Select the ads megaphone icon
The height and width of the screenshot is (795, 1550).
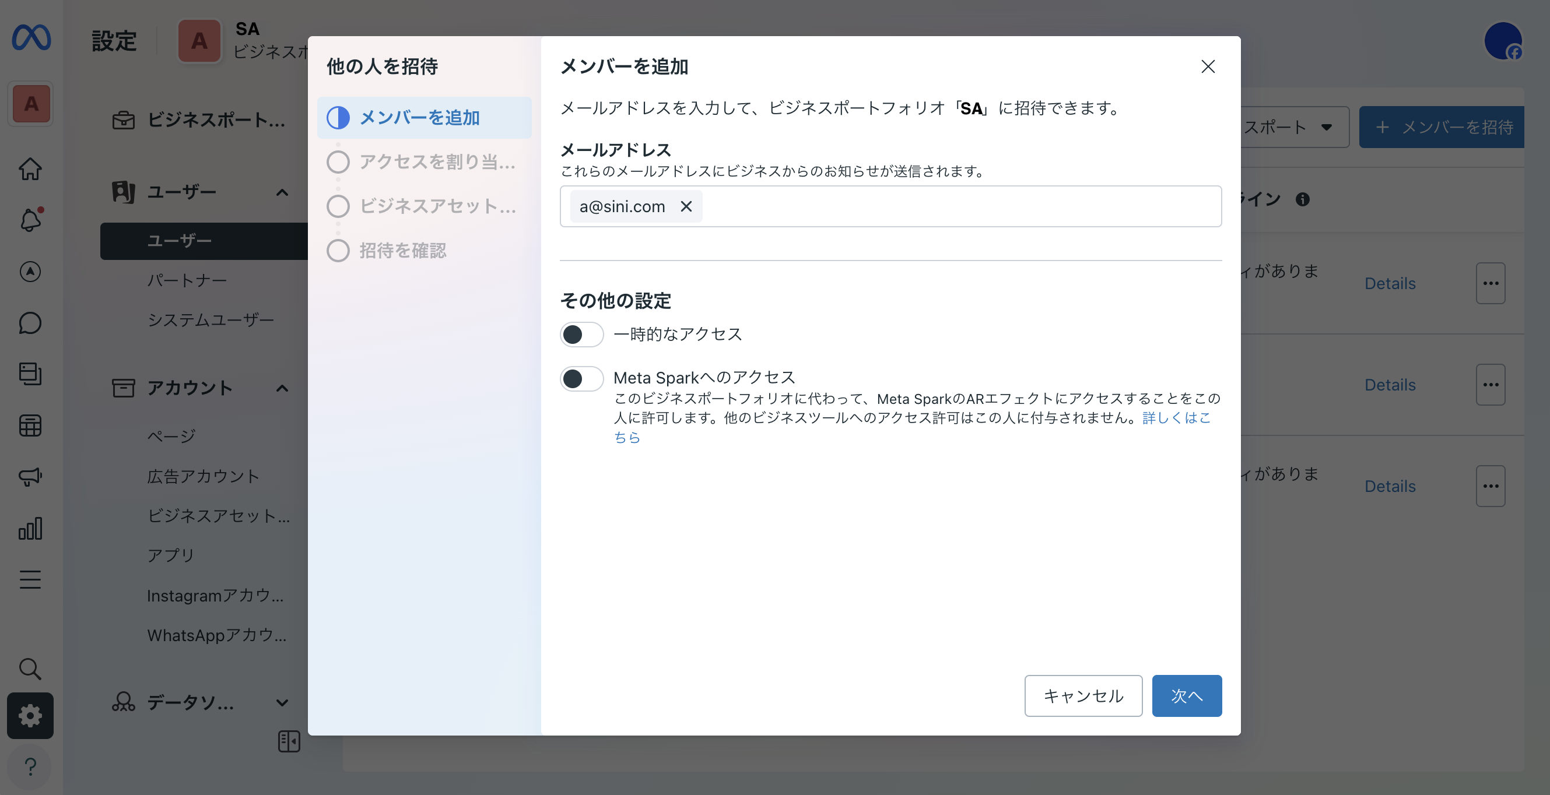[x=29, y=476]
